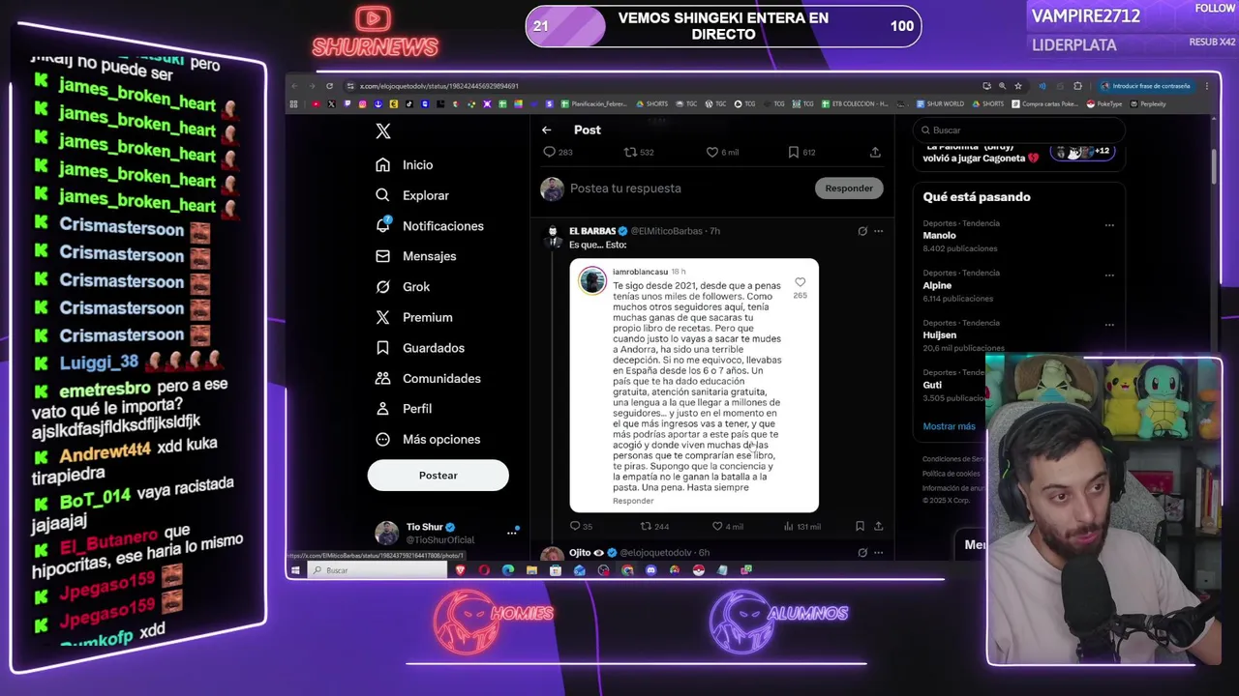1239x696 pixels.
Task: Open more options for Alpine trend
Action: click(1109, 275)
